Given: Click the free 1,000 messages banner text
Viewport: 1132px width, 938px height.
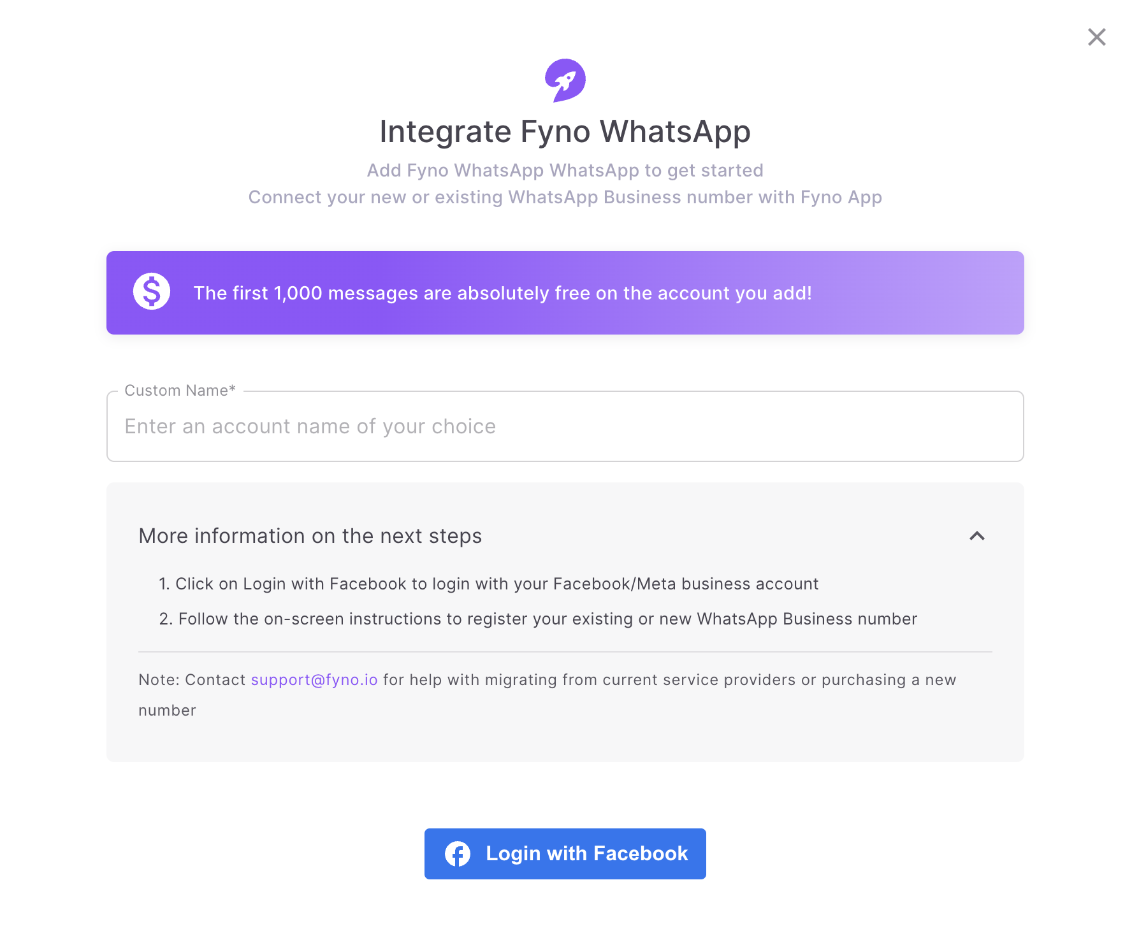Looking at the screenshot, I should (x=503, y=293).
